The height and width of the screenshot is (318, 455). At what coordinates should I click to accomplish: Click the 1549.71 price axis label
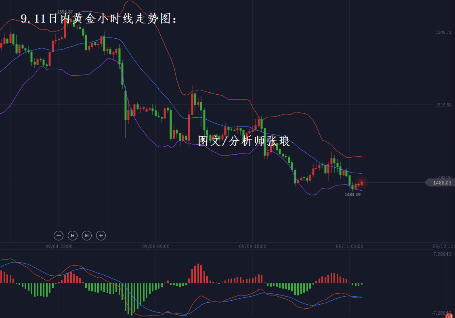(x=443, y=32)
